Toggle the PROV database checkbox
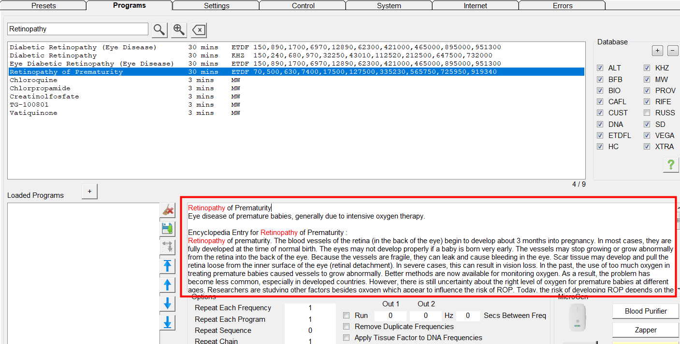The width and height of the screenshot is (680, 344). point(647,90)
